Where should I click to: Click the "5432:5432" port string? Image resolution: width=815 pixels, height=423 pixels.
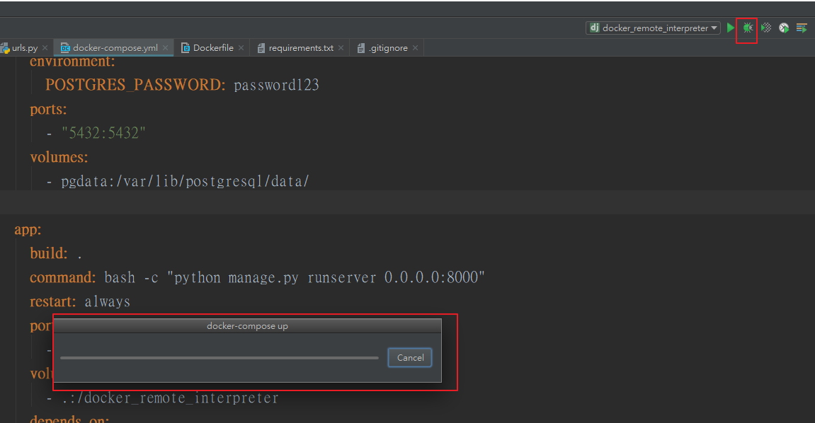[x=103, y=133]
